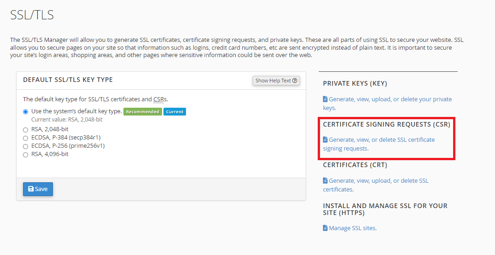The height and width of the screenshot is (255, 495).
Task: Click the green Recommended badge
Action: click(143, 112)
